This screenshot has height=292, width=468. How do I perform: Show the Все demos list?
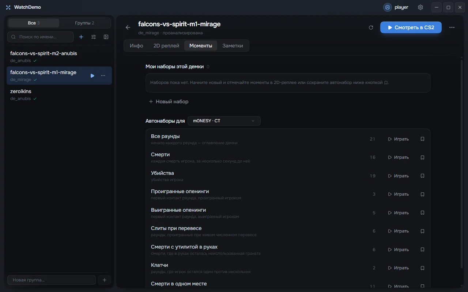coord(34,23)
